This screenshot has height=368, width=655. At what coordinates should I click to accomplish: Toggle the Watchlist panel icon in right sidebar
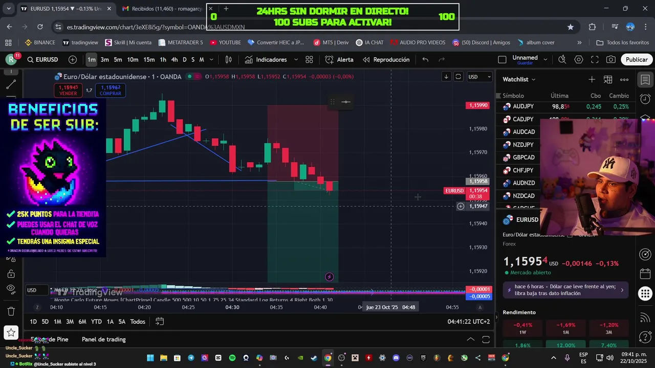pos(645,80)
